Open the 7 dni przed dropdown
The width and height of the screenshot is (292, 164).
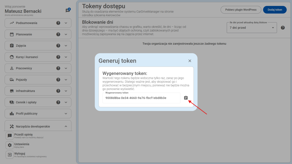pos(252,28)
